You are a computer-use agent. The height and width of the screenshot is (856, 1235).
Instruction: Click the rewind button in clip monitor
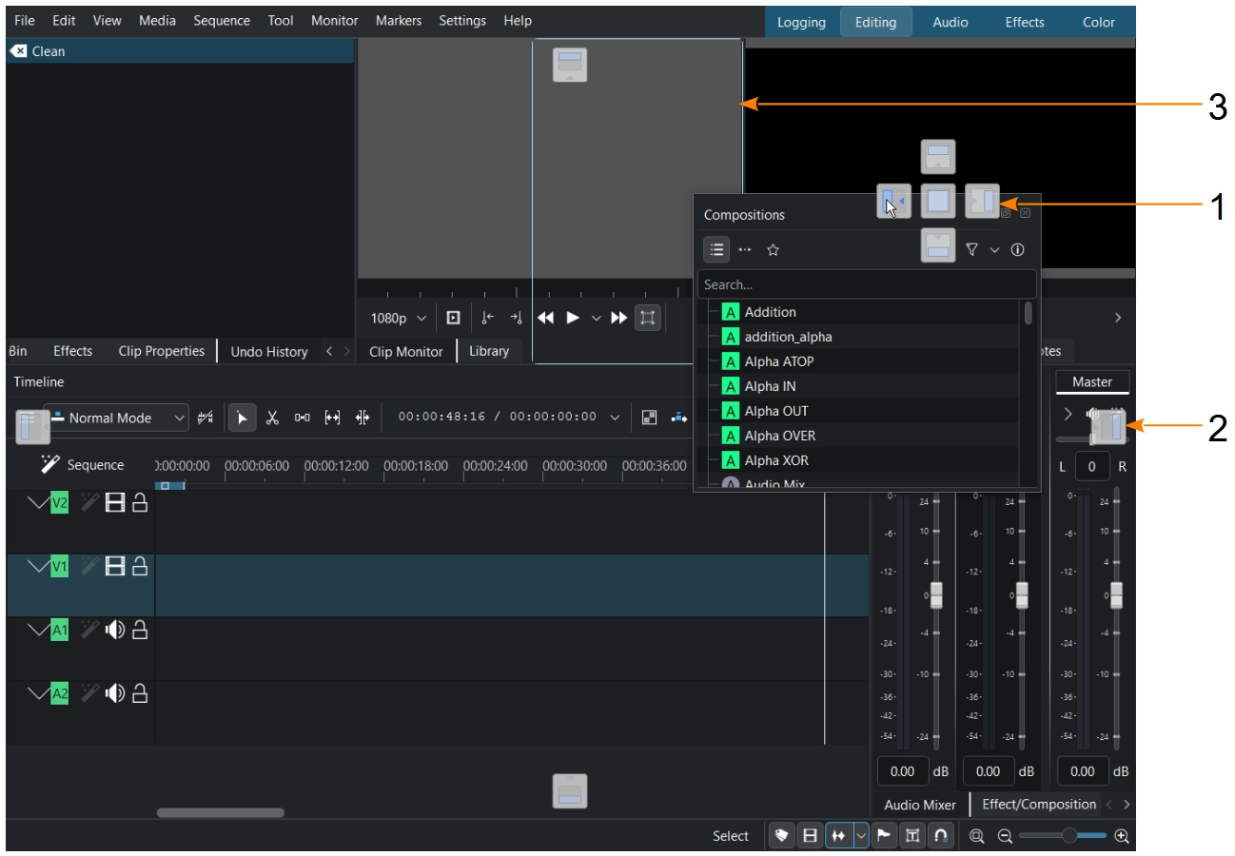(546, 318)
